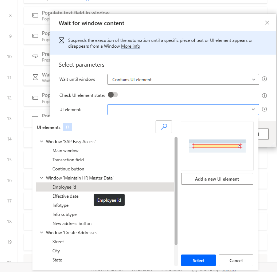This screenshot has width=277, height=272.
Task: Click the Select parameters heading
Action: (81, 65)
